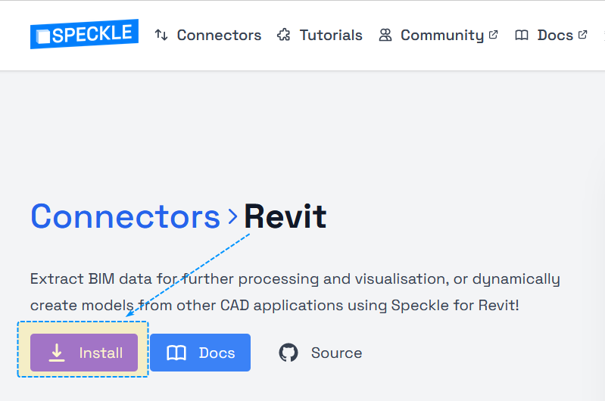Open the Connectors menu in the navbar
Image resolution: width=605 pixels, height=401 pixels.
[x=219, y=35]
